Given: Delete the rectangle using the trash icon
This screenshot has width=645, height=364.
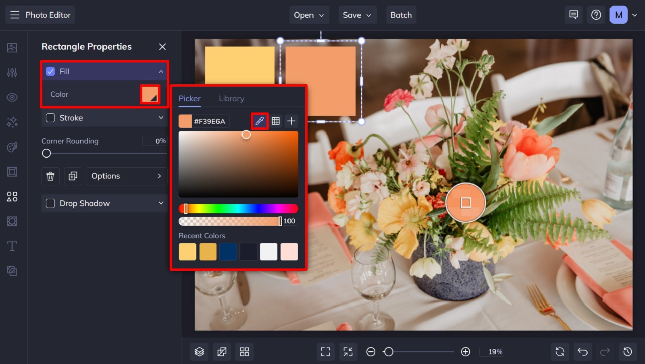Looking at the screenshot, I should pyautogui.click(x=50, y=176).
